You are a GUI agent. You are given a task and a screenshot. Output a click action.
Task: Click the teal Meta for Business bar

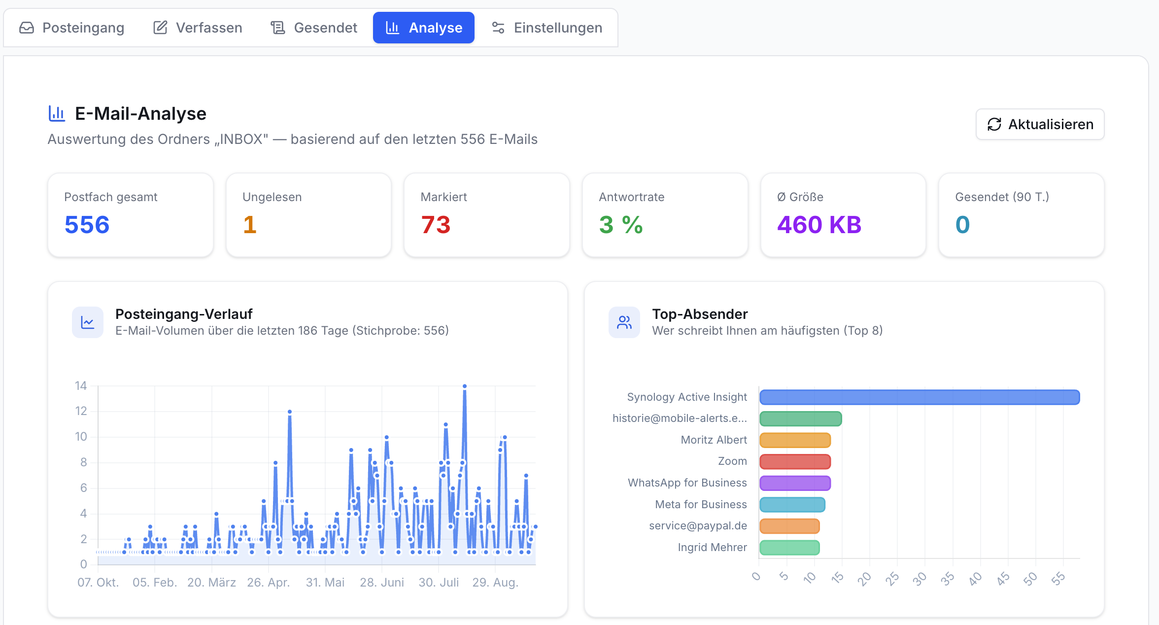tap(792, 505)
